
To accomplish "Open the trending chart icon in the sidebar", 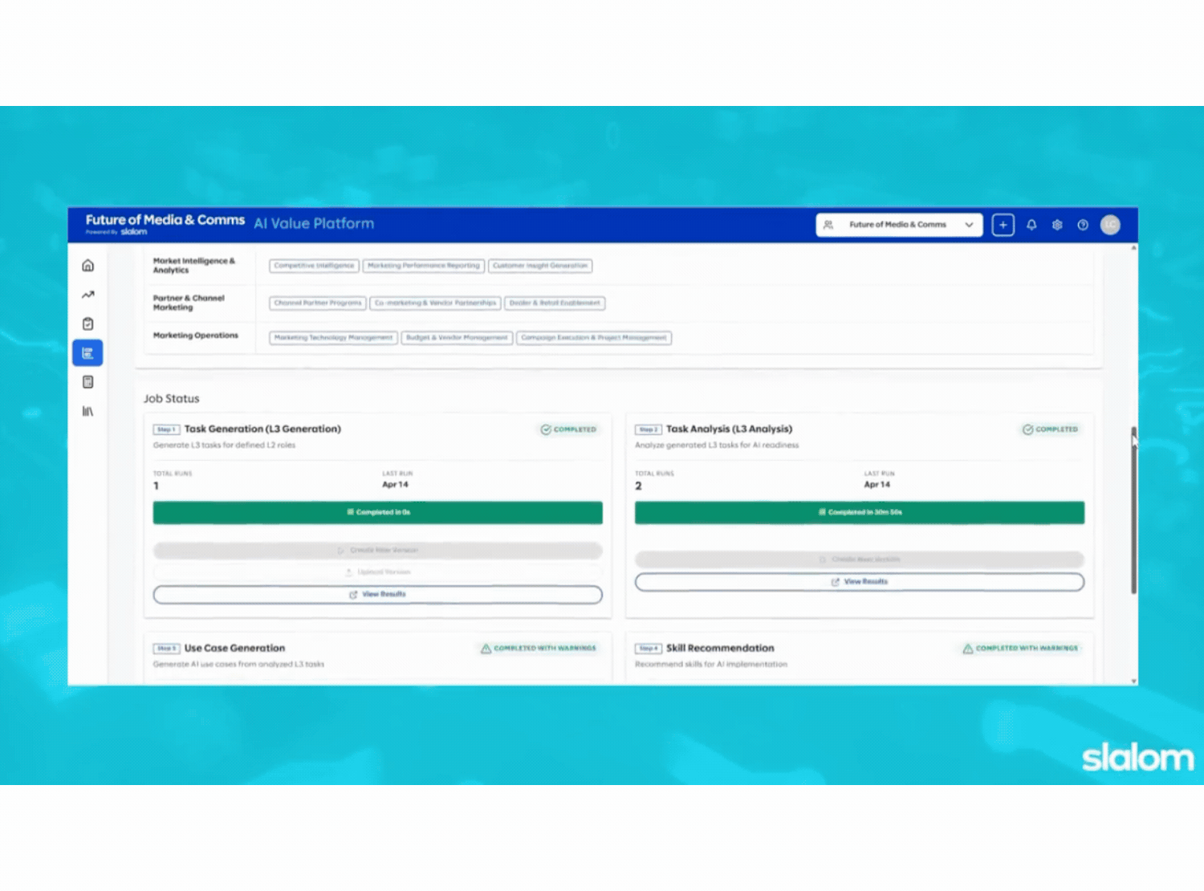I will tap(88, 295).
